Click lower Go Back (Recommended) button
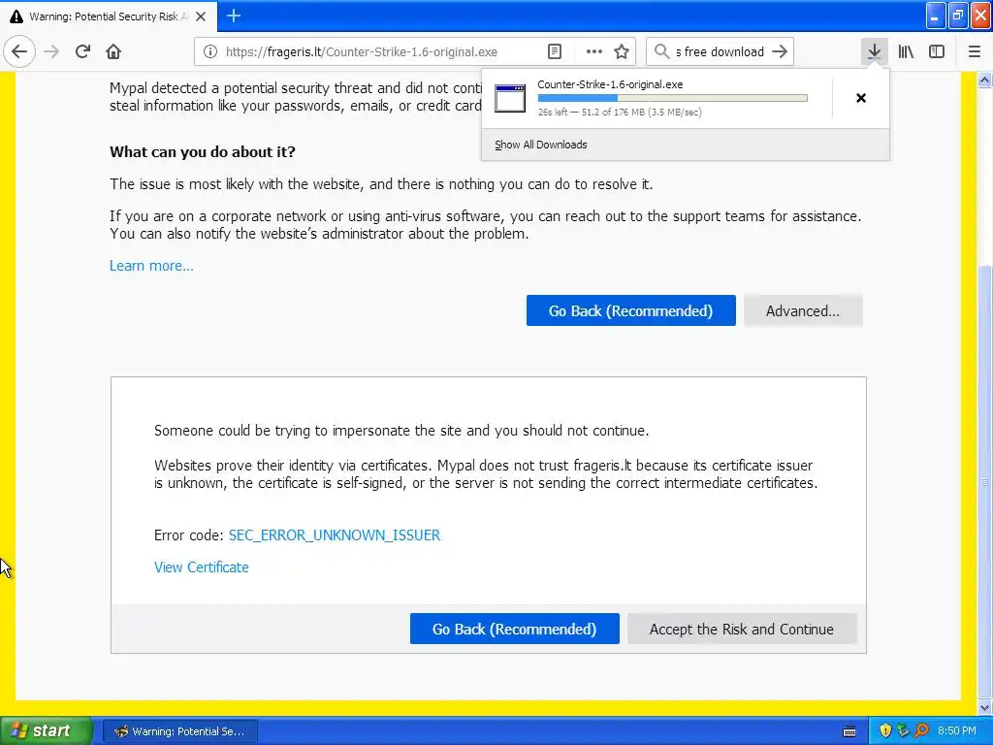Screen dimensions: 993x745 coord(514,629)
